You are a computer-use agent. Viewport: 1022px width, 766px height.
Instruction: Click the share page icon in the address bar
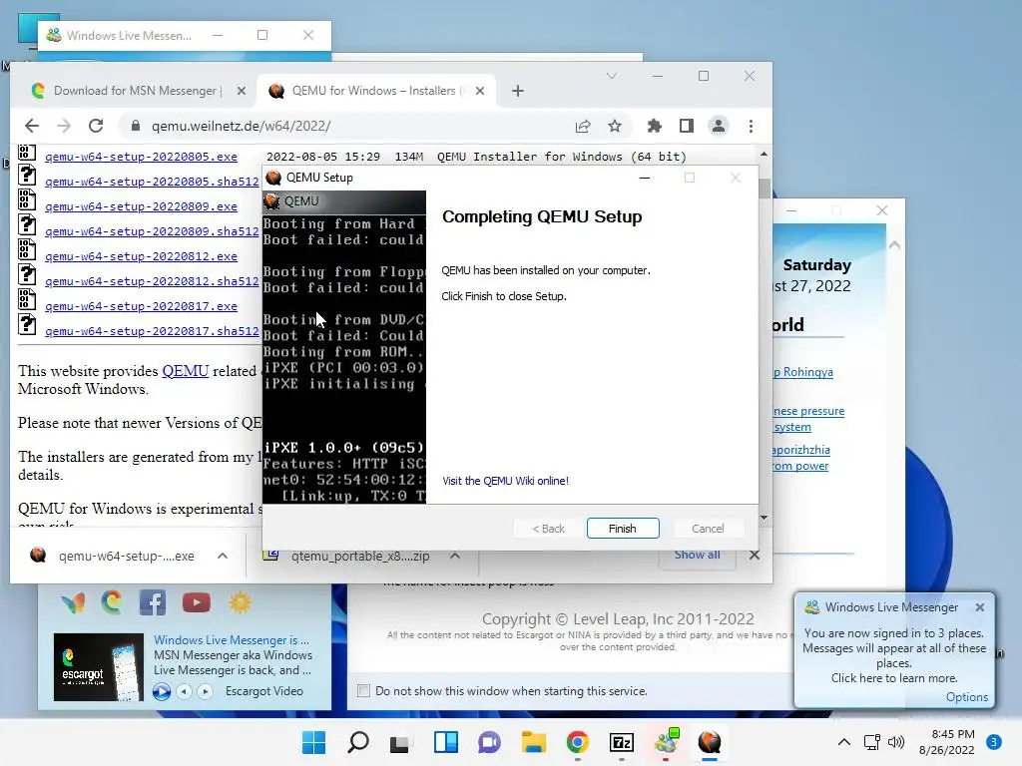[x=583, y=126]
